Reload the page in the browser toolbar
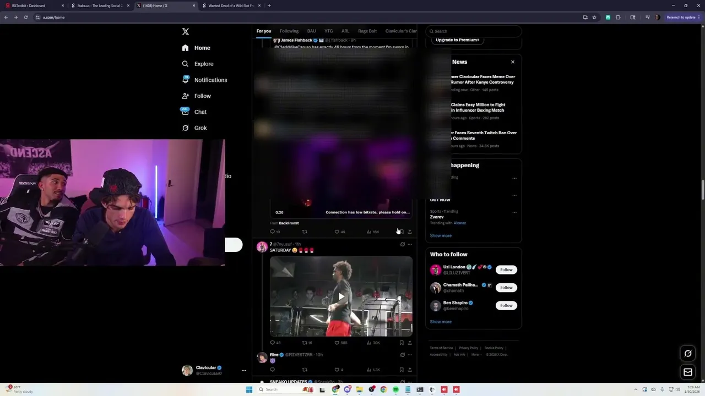 click(25, 17)
